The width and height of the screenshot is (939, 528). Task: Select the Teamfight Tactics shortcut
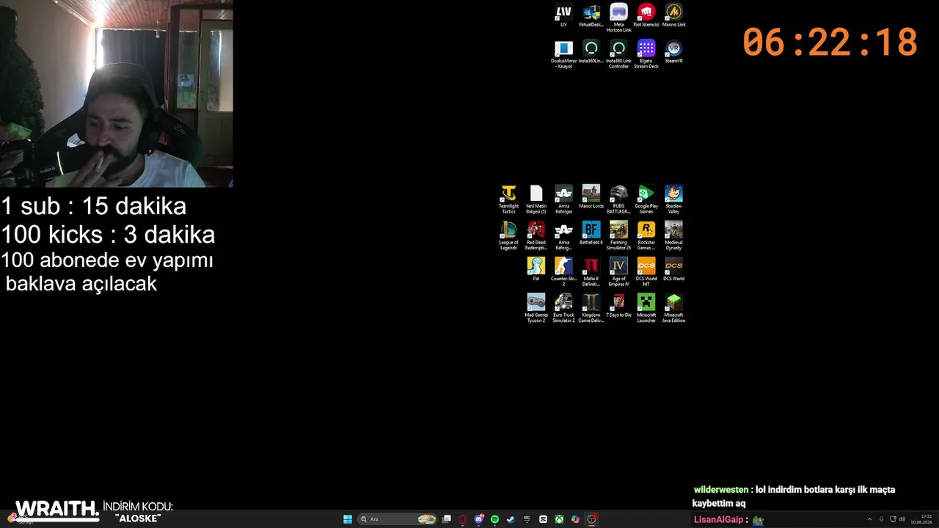pyautogui.click(x=508, y=199)
